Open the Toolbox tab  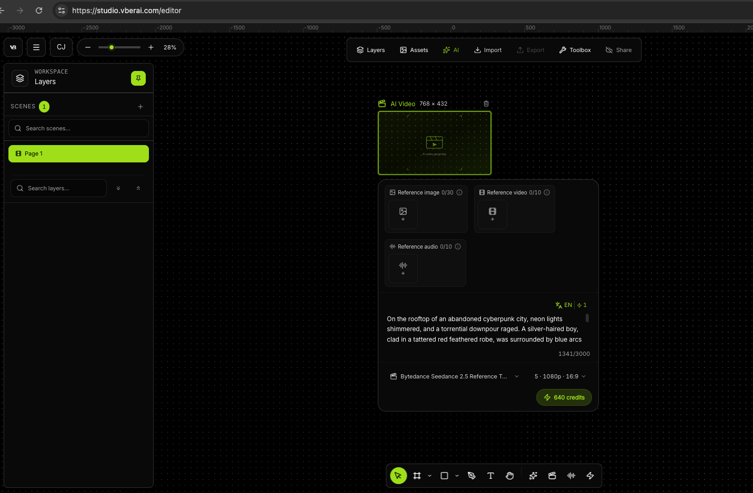pos(575,50)
